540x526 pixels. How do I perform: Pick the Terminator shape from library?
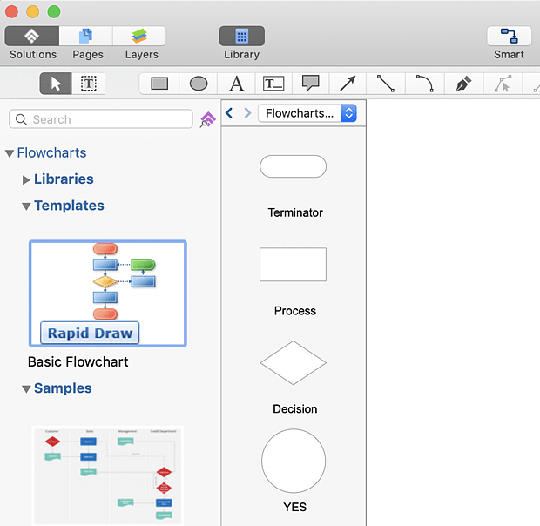pos(293,166)
